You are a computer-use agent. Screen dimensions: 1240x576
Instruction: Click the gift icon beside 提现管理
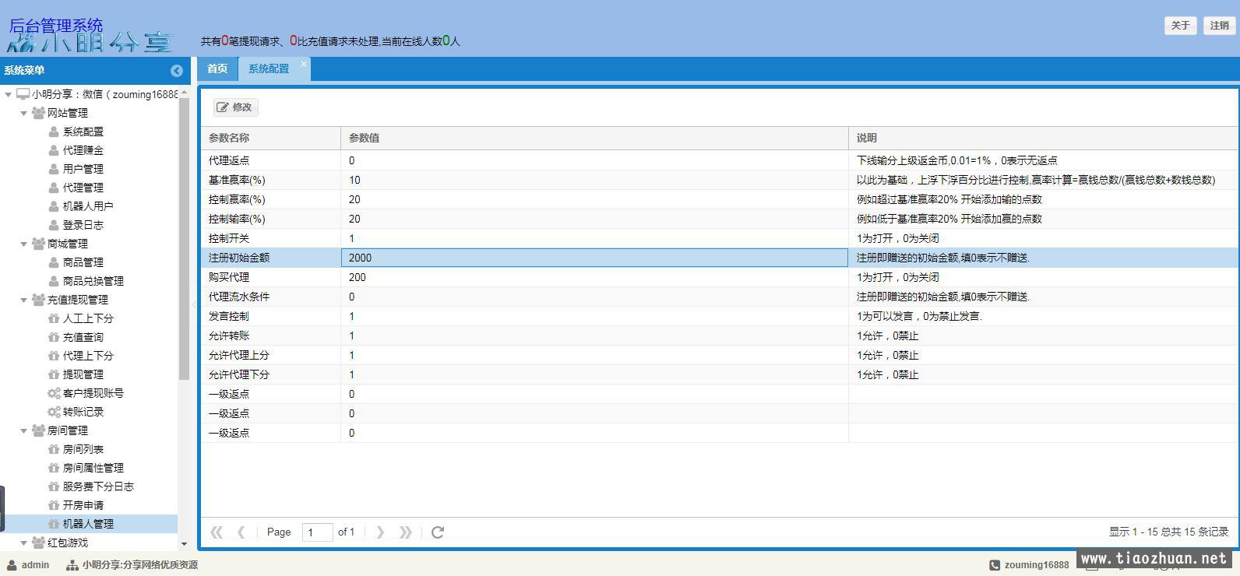(54, 374)
